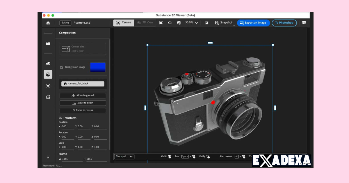Open the 50.0% zoom level dropdown

pyautogui.click(x=191, y=22)
